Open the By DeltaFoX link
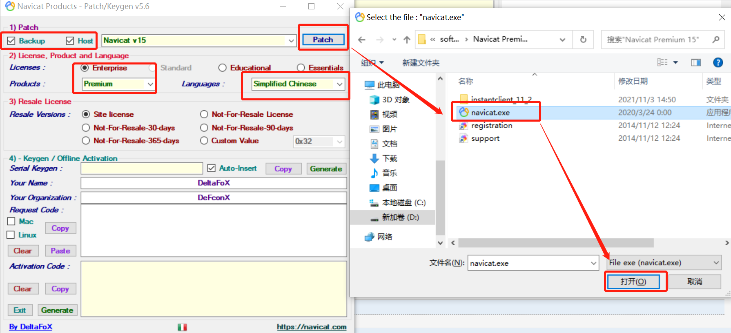Screen dimensions: 731x333 (31, 327)
